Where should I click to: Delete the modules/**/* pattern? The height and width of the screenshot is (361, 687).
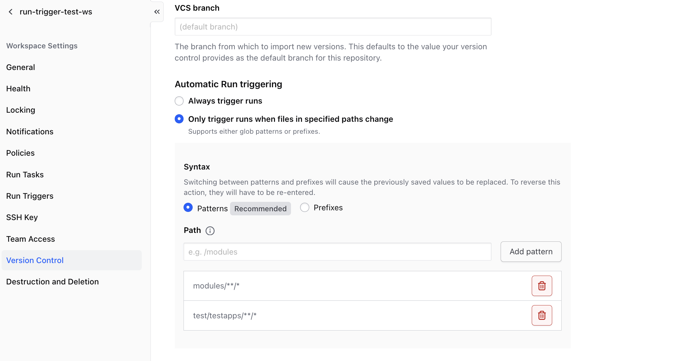(x=541, y=286)
